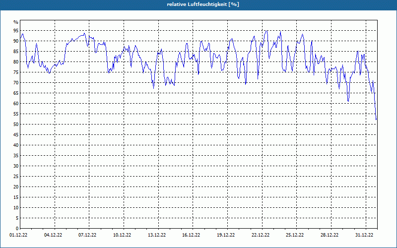
Task: Click the y-axis value 70
Action: (x=16, y=83)
